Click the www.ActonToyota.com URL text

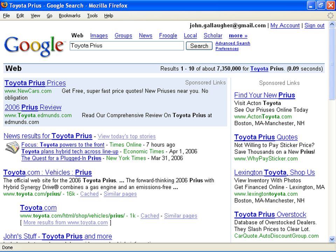[x=263, y=117]
